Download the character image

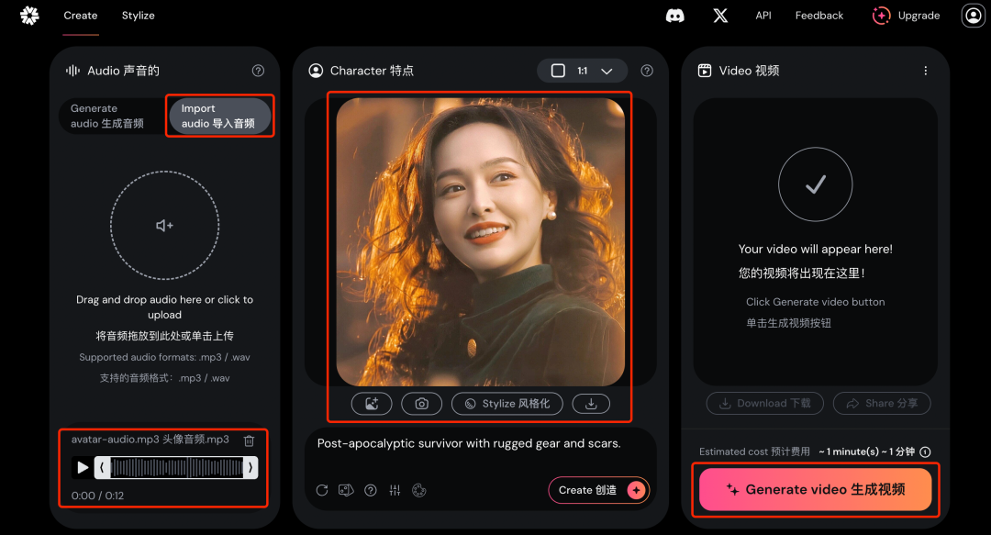click(x=591, y=404)
